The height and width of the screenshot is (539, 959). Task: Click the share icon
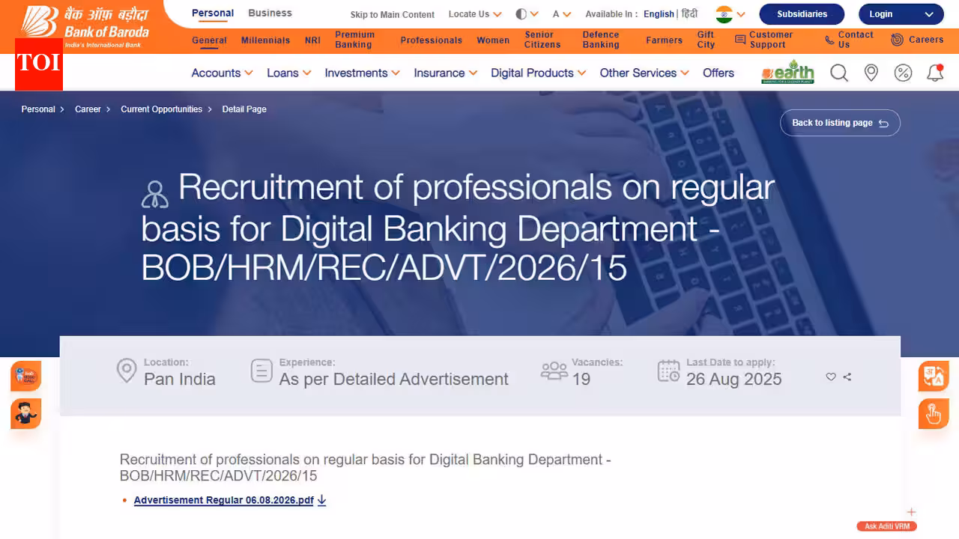(847, 377)
